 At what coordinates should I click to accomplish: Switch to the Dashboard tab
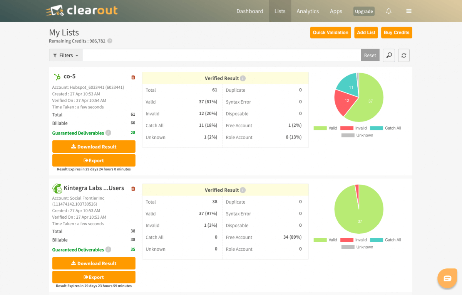249,11
